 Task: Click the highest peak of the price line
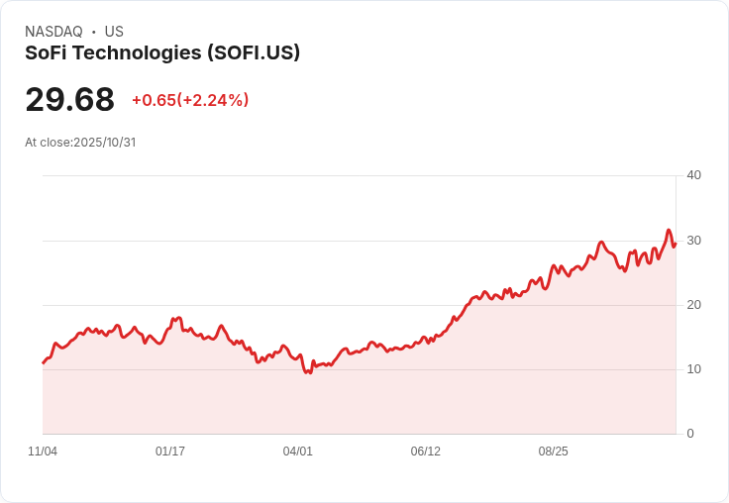(x=669, y=231)
